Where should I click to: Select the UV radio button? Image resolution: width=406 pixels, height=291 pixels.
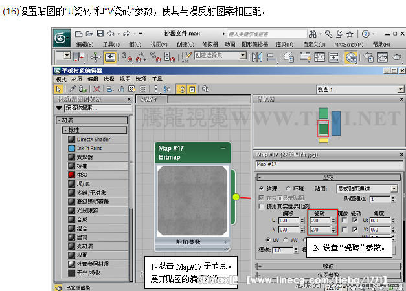coord(268,240)
